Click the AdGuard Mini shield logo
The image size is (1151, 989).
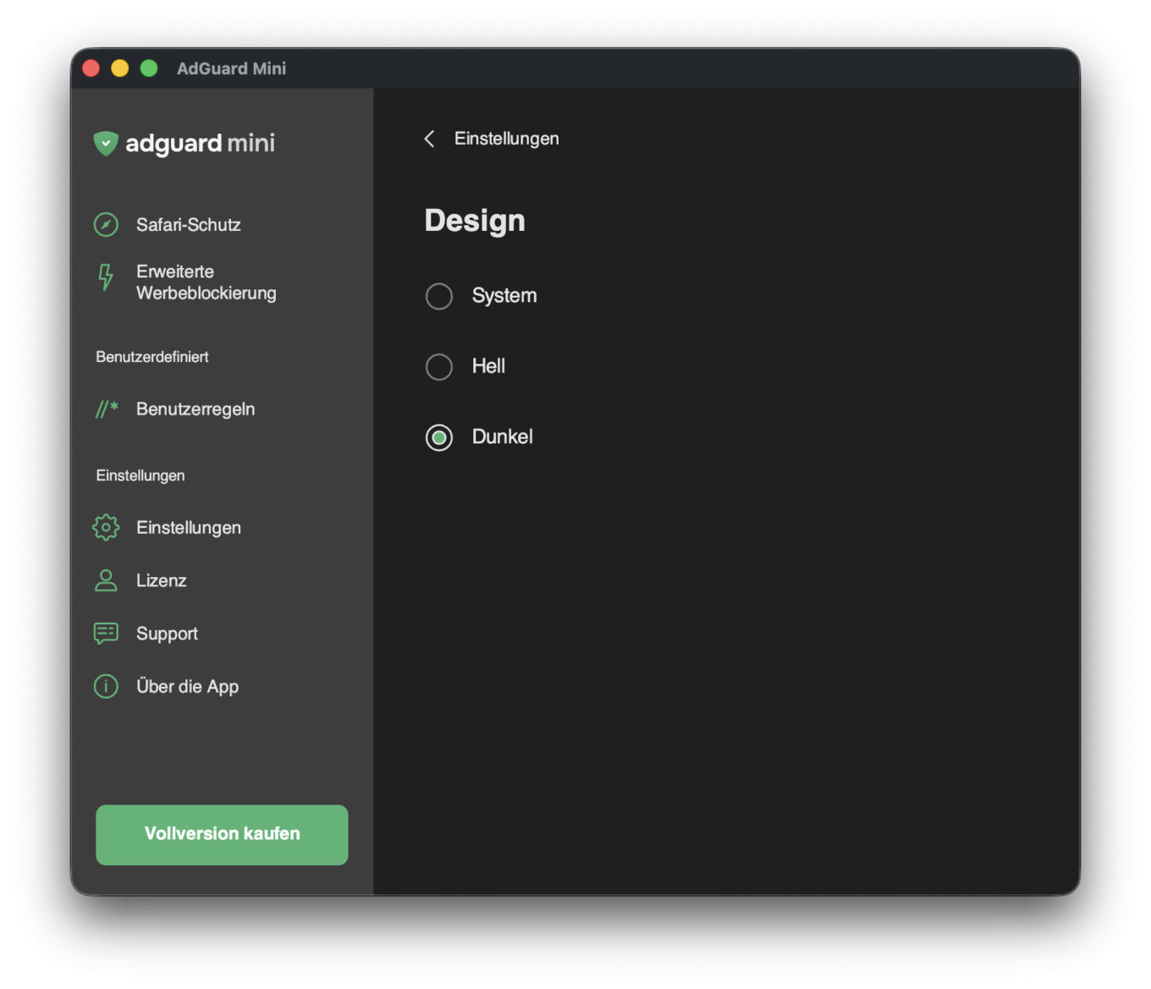(x=105, y=143)
